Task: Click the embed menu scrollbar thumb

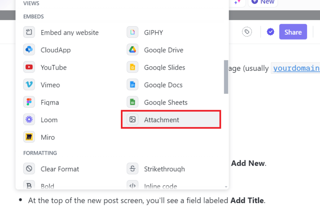Action: coord(226,77)
